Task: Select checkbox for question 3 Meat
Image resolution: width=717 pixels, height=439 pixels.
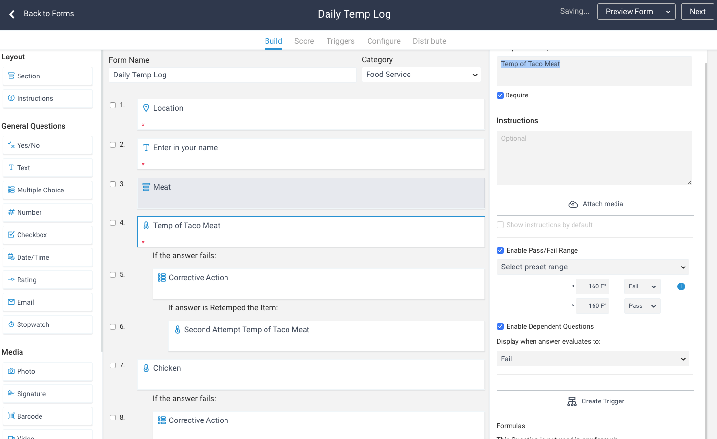Action: pos(113,184)
